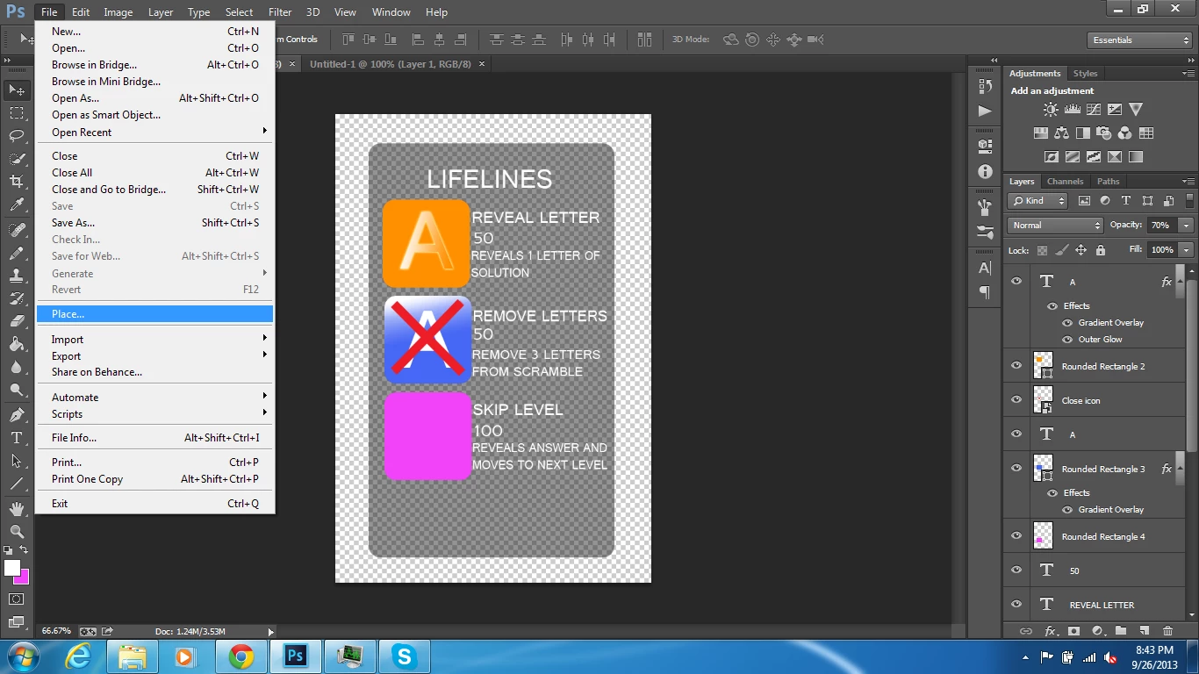Image resolution: width=1199 pixels, height=674 pixels.
Task: Create a new layer from Layers footer
Action: pyautogui.click(x=1145, y=631)
